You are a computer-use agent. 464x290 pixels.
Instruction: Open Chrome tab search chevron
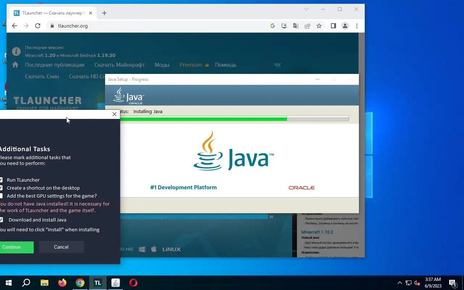click(306, 9)
